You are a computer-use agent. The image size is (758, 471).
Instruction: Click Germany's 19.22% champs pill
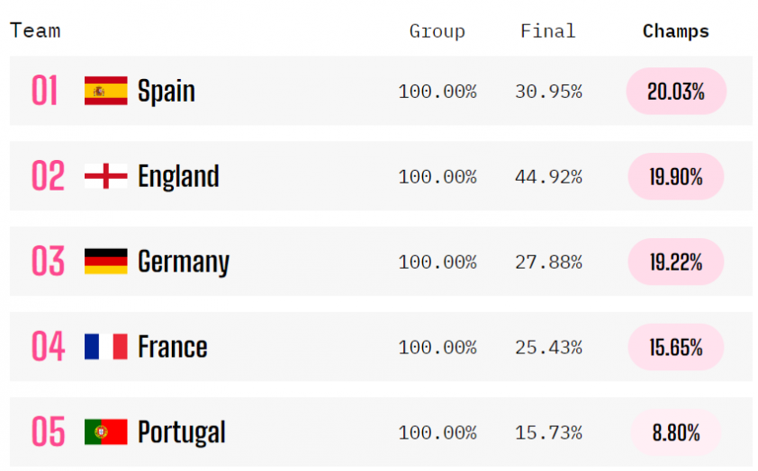(675, 262)
